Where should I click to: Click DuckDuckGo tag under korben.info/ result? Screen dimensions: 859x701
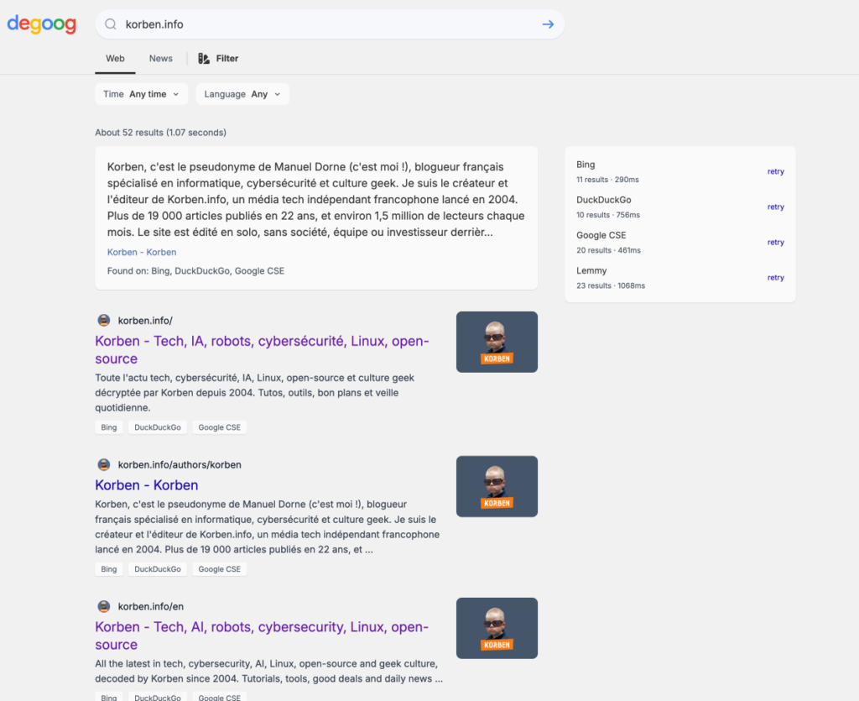(158, 427)
